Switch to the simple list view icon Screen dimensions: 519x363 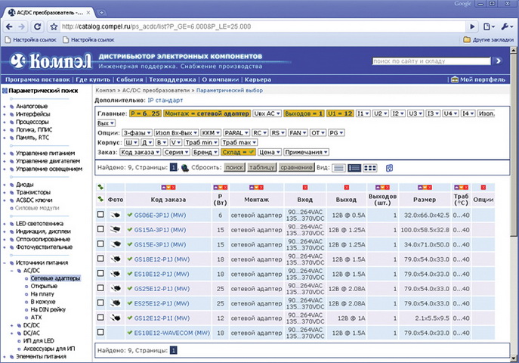click(338, 168)
